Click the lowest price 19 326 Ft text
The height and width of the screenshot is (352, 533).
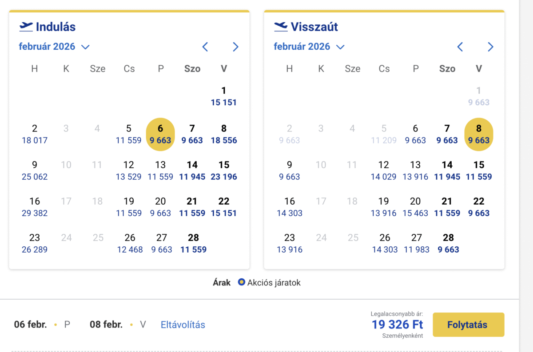tap(397, 324)
